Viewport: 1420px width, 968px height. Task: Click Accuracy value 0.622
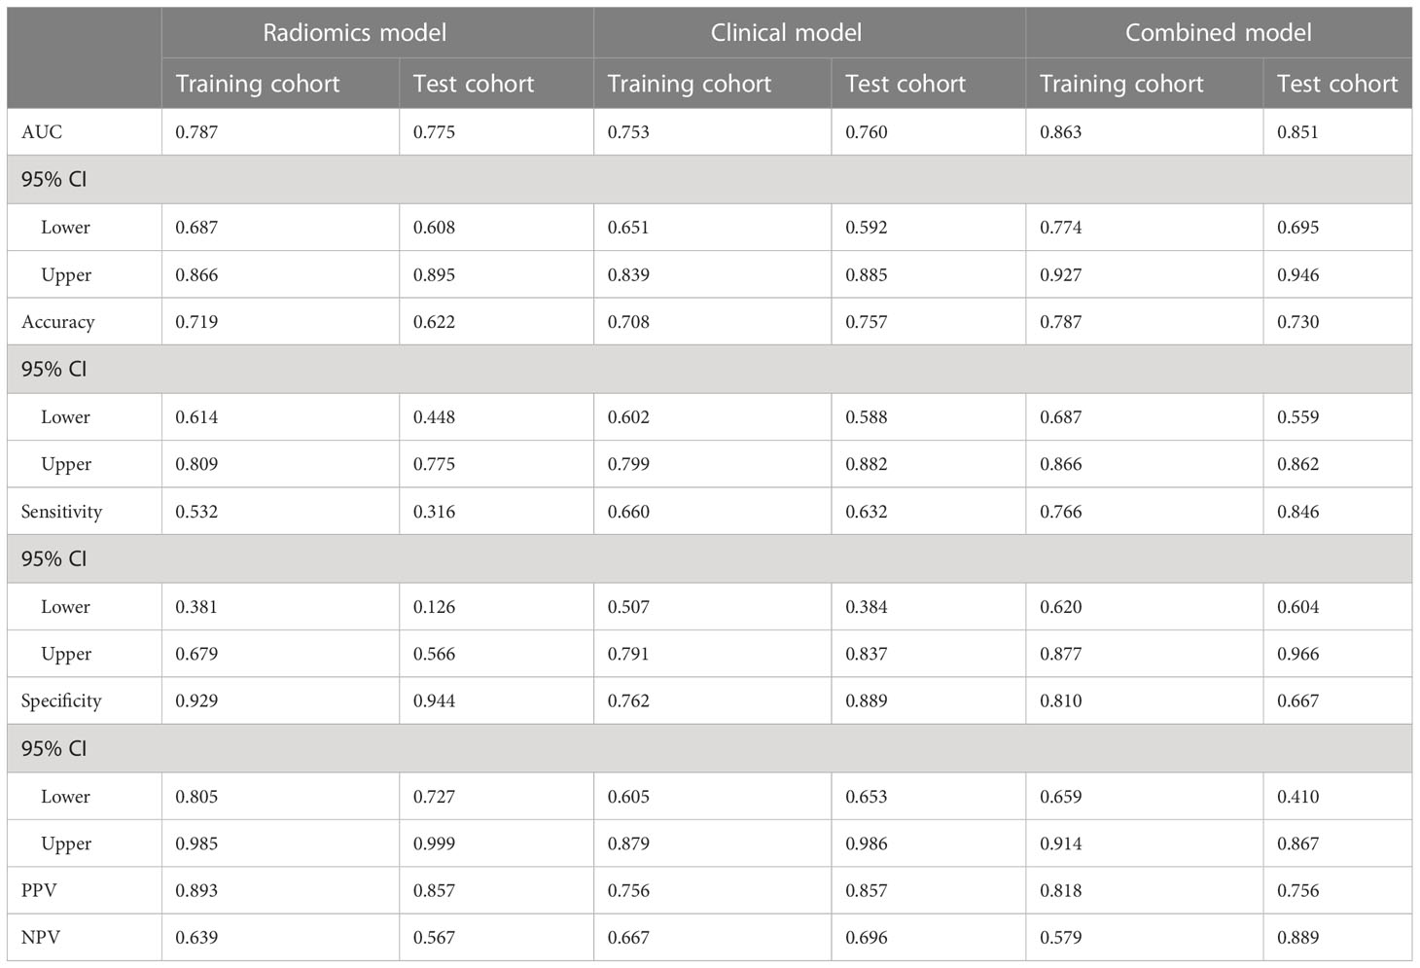click(434, 322)
